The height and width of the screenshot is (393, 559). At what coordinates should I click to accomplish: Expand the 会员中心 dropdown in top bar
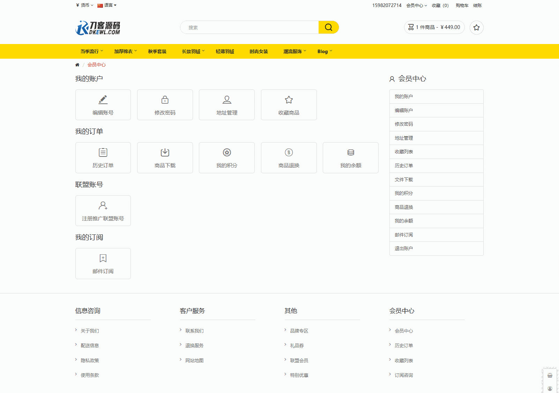point(416,6)
